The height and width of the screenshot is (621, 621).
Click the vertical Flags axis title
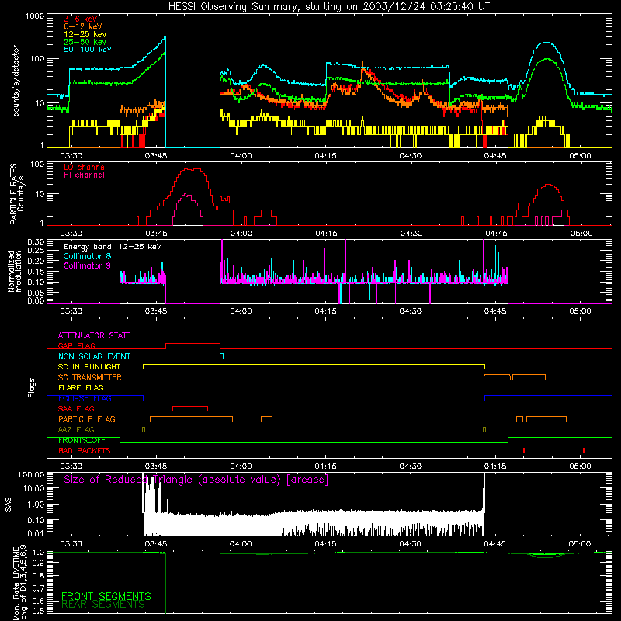click(32, 387)
